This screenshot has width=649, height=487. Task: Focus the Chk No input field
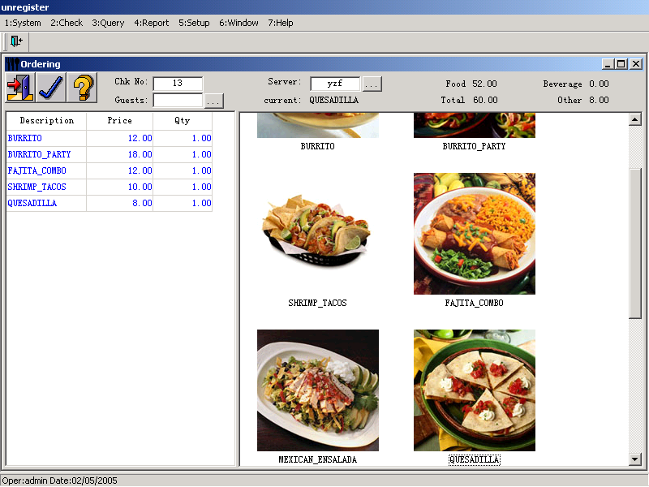click(x=178, y=84)
